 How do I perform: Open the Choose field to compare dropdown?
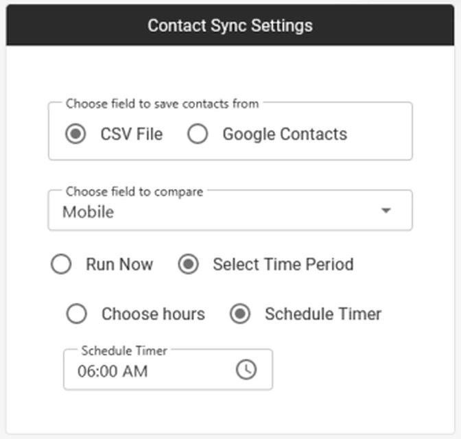tap(230, 210)
